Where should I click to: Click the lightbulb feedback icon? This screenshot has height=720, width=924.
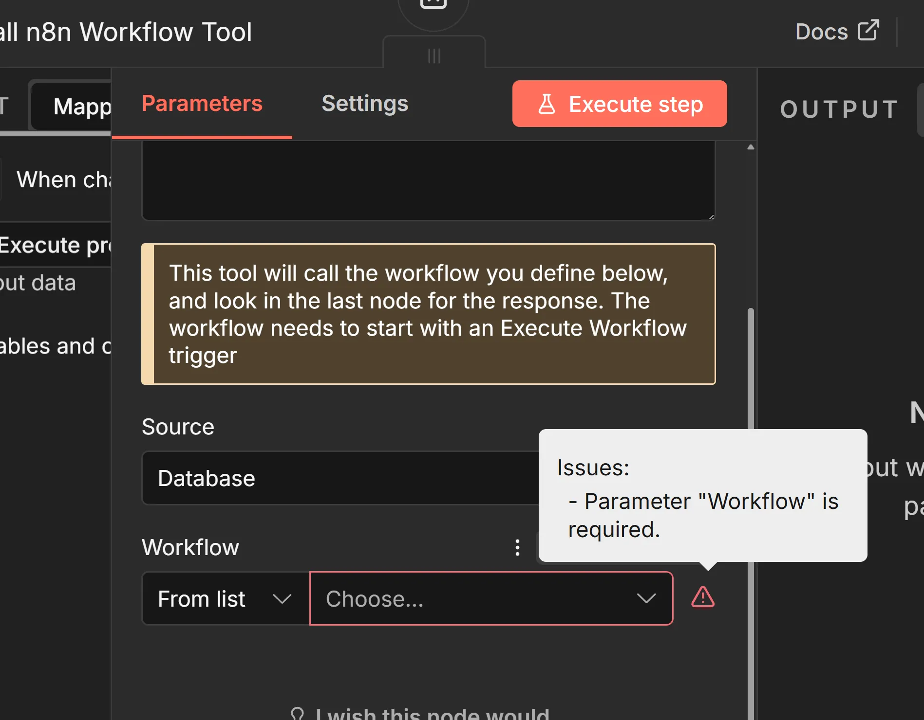pos(297,714)
